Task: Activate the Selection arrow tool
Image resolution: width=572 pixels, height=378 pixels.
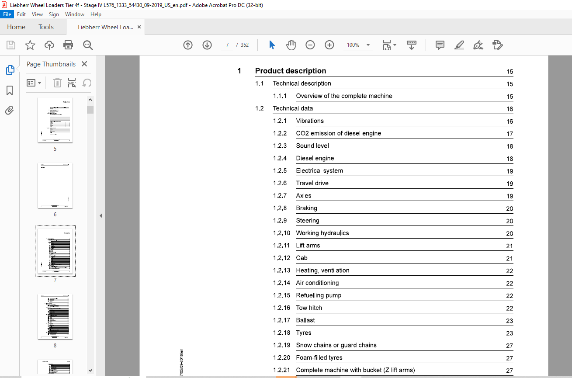Action: (272, 45)
